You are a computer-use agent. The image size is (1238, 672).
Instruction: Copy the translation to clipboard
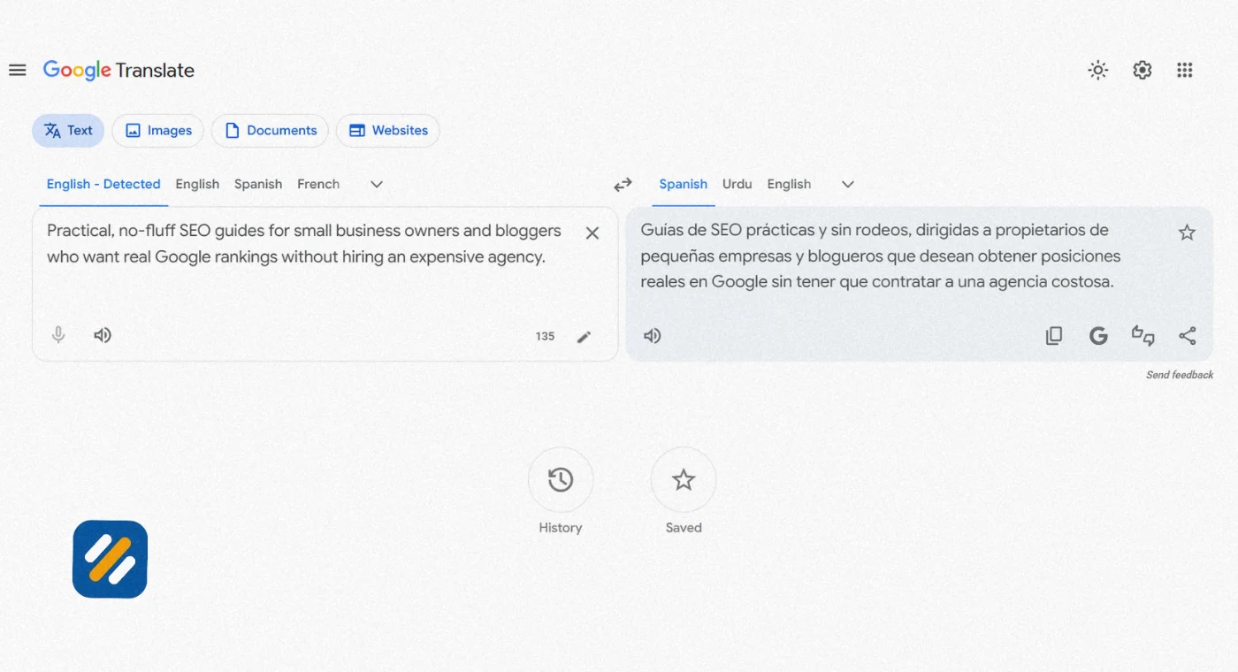click(1054, 336)
